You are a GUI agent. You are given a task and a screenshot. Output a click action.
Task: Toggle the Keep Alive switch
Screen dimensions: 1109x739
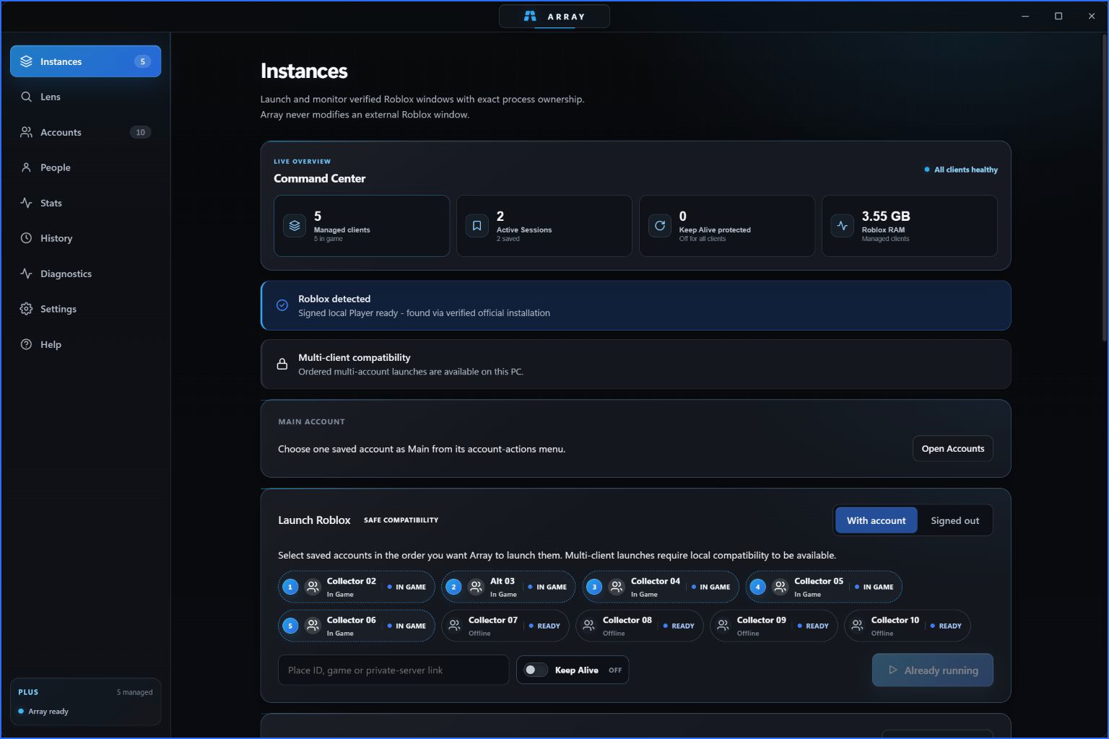535,670
